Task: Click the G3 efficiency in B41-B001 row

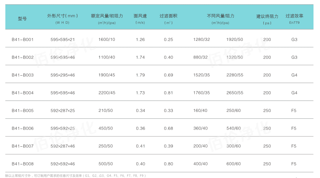Action: click(x=294, y=39)
